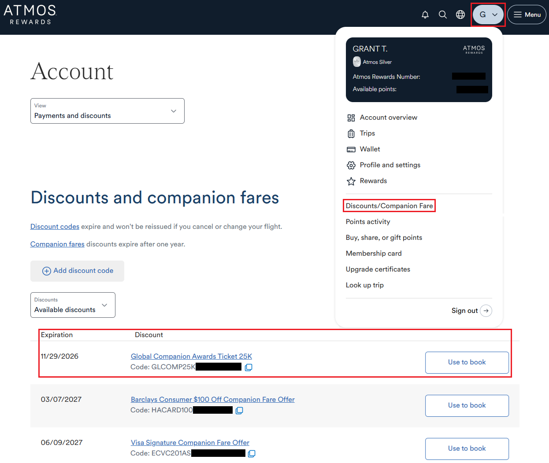The image size is (549, 463).
Task: Open Barclays Consumer $100 Off Companion Fare link
Action: (213, 400)
